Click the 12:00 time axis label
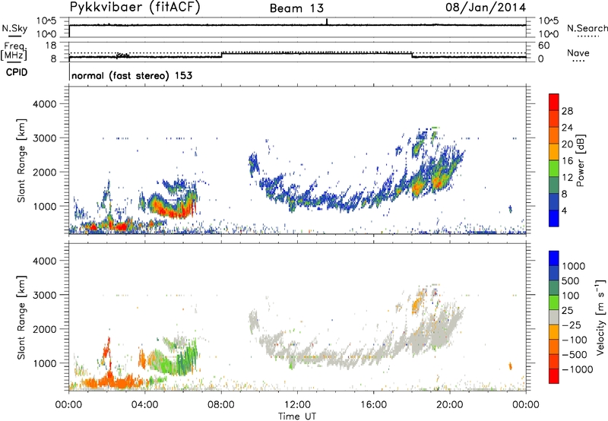The width and height of the screenshot is (608, 421). coord(297,405)
